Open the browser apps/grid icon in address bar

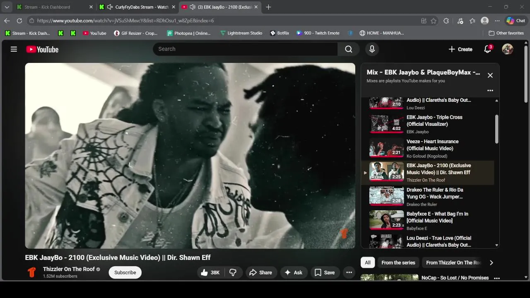(x=424, y=21)
